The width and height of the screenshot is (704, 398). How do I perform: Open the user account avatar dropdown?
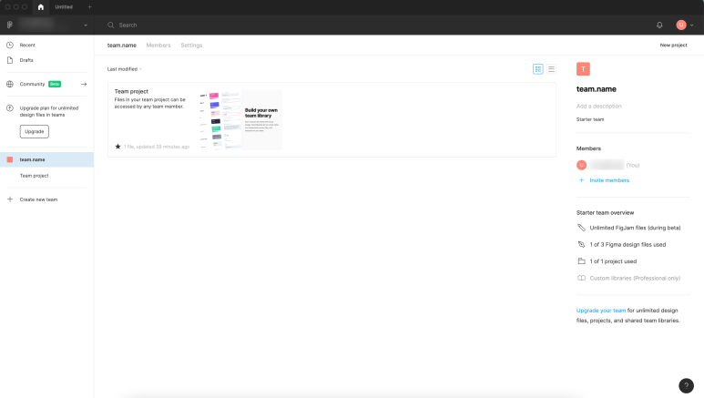683,25
